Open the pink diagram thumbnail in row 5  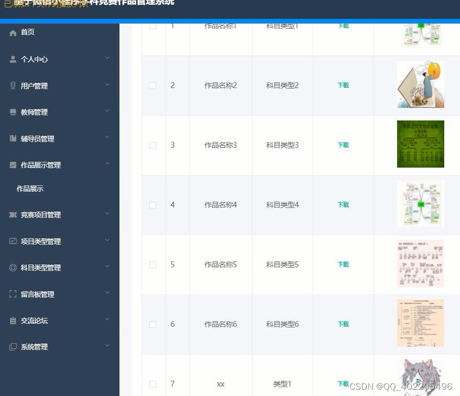click(420, 263)
